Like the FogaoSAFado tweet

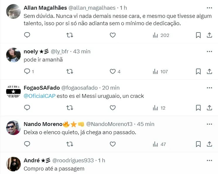[113, 108]
